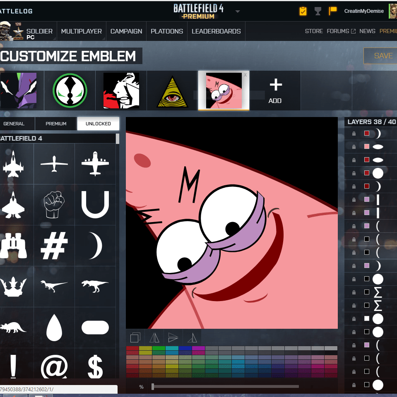Click the flip horizontal icon under the canvas
This screenshot has width=397, height=397.
154,337
